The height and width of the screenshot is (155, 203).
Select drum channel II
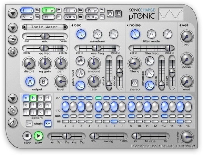pos(48,10)
